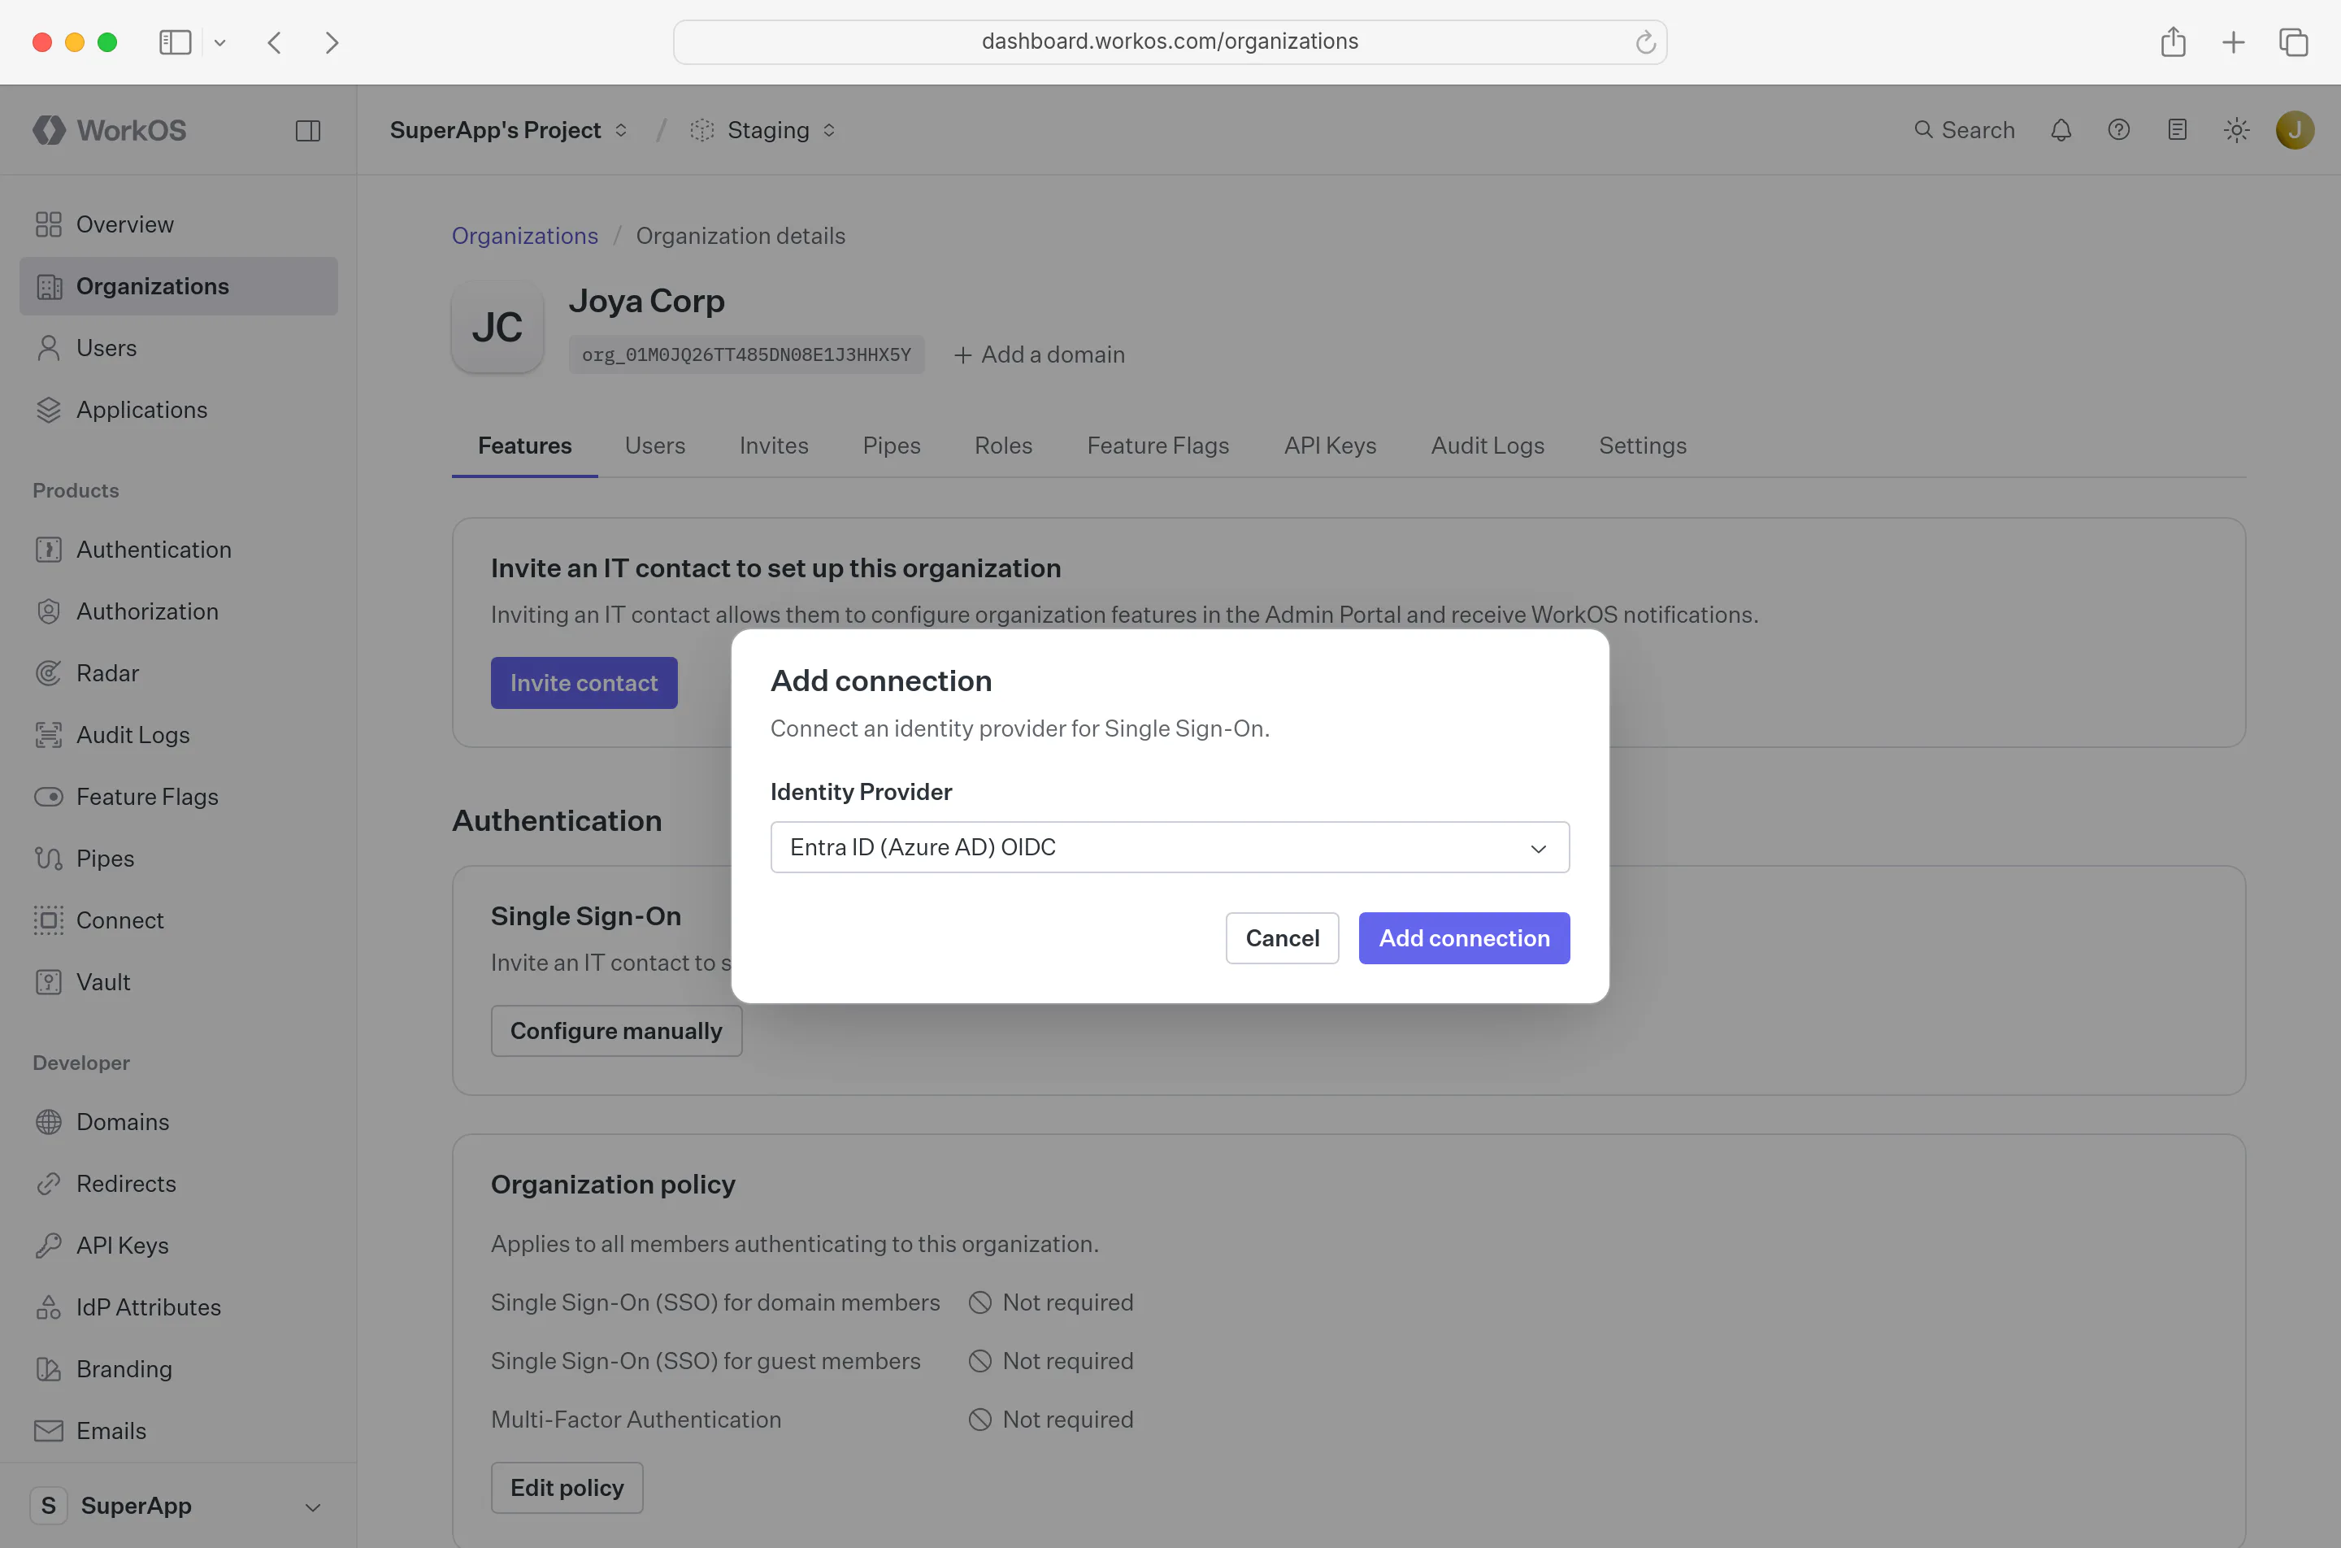Switch project via SuperApp's Project selector

[510, 130]
